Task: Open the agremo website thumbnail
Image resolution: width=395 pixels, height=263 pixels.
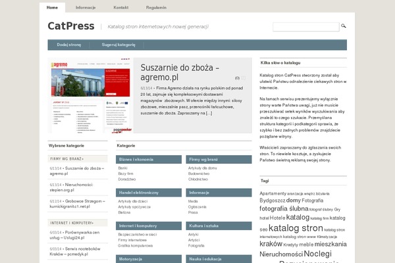Action: click(90, 95)
